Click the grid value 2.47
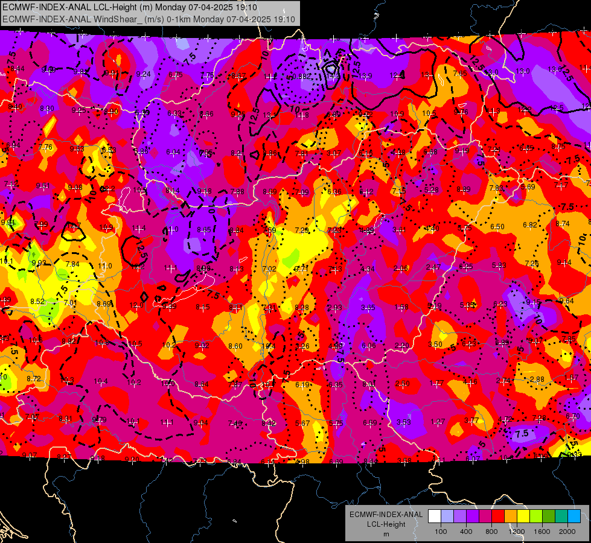This screenshot has width=591, height=543. click(433, 267)
